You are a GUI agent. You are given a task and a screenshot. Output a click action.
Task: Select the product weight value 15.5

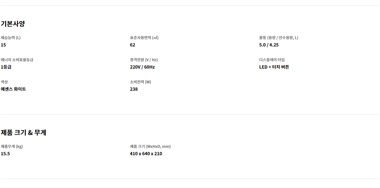(5, 154)
